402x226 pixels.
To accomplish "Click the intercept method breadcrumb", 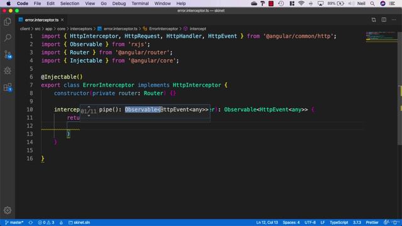I will coord(195,29).
